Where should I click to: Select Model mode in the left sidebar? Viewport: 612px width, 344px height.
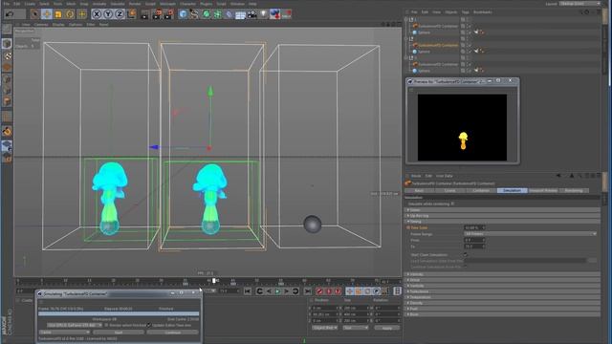tap(7, 43)
